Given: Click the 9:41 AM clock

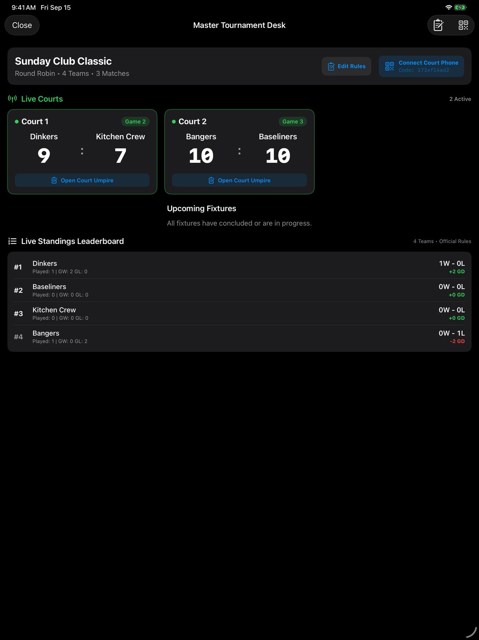Looking at the screenshot, I should [x=24, y=7].
